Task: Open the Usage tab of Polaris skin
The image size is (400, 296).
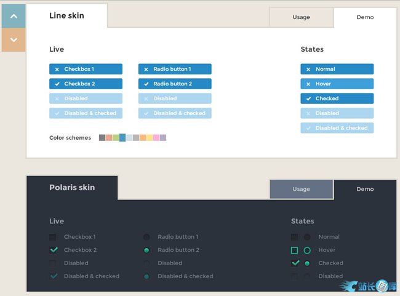Action: [x=301, y=189]
